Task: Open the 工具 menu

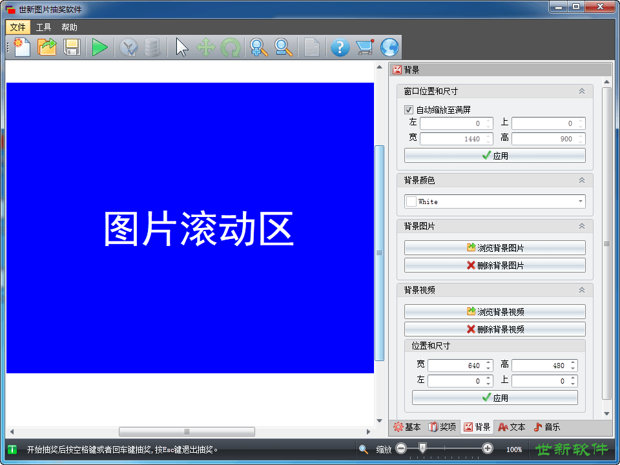Action: pyautogui.click(x=43, y=27)
